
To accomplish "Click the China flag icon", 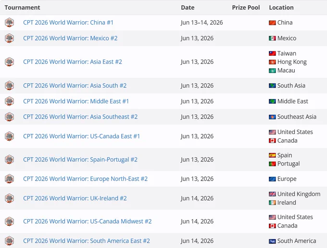I will click(272, 23).
